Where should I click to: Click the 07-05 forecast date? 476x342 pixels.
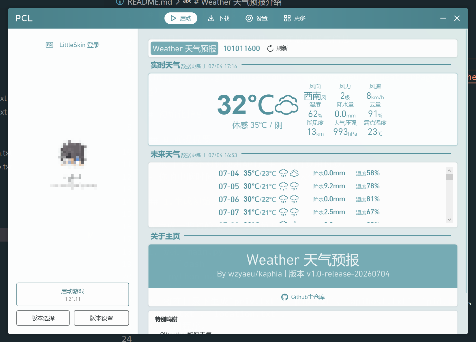coord(229,186)
